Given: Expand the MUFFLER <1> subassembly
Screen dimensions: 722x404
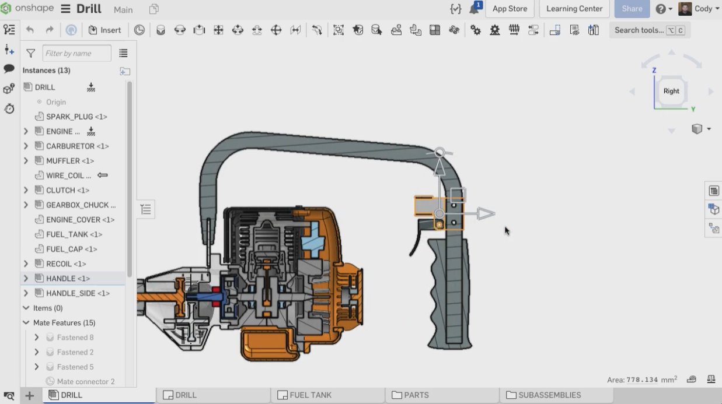Looking at the screenshot, I should coord(26,160).
